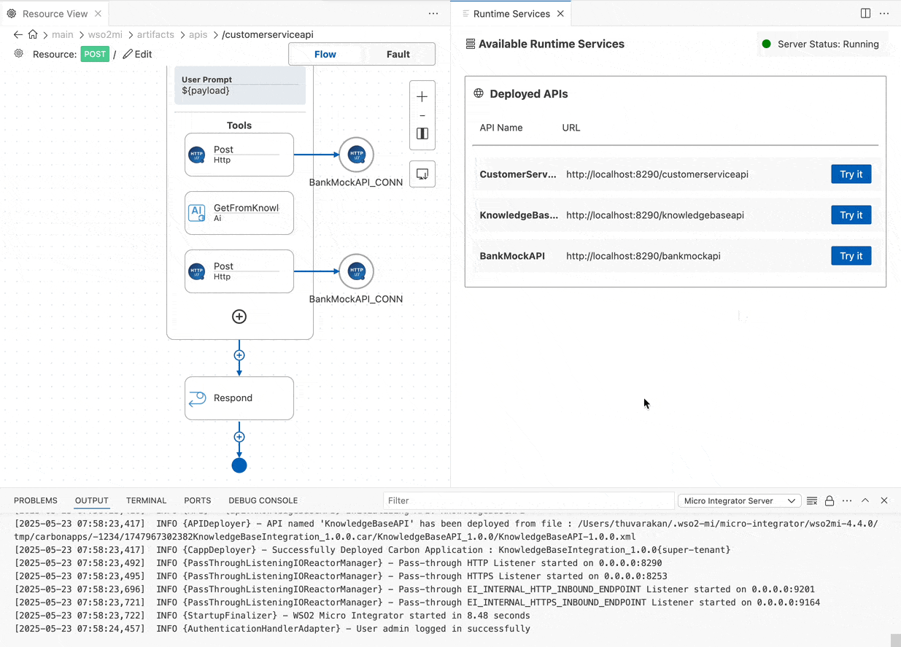Image resolution: width=901 pixels, height=647 pixels.
Task: Click the home icon in breadcrumb
Action: point(33,34)
